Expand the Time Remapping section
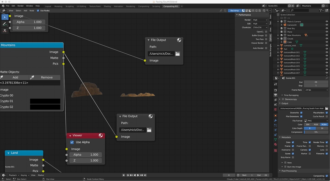330x181 pixels. coord(282,95)
